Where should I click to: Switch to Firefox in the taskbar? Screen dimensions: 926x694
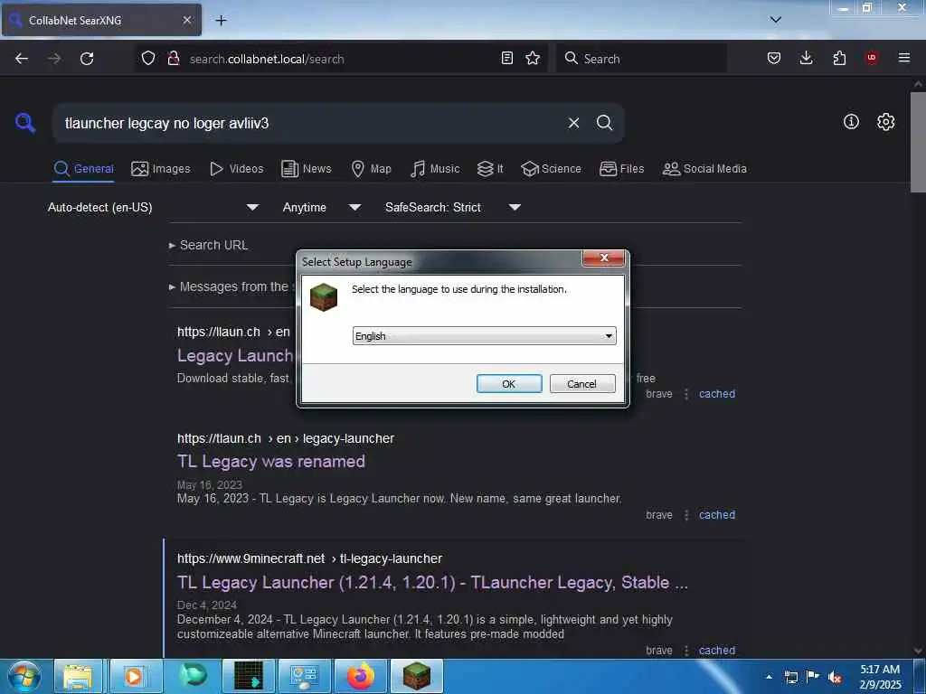tap(360, 677)
